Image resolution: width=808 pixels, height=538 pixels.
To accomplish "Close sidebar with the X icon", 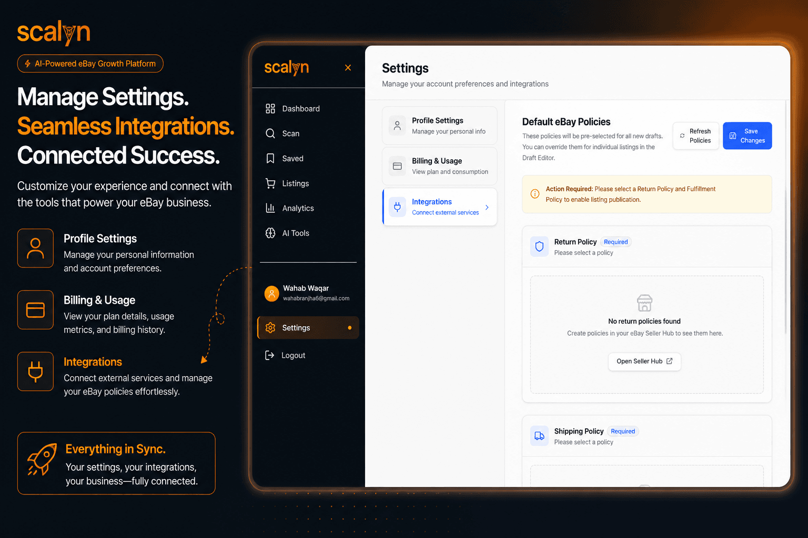I will tap(348, 68).
